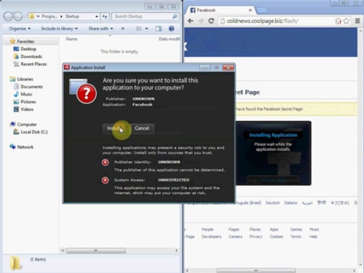Close the Facebook tab
Screen dimensions: 364x273
[250, 10]
